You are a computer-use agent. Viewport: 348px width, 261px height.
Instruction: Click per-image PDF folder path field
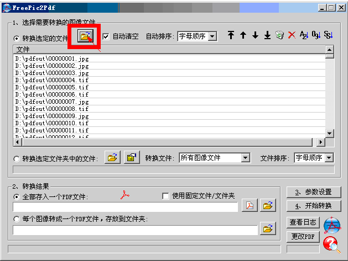coord(135,230)
